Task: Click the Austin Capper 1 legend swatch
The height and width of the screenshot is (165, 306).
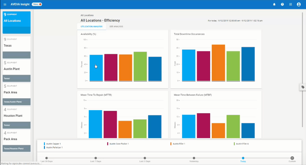Action: coord(45,144)
